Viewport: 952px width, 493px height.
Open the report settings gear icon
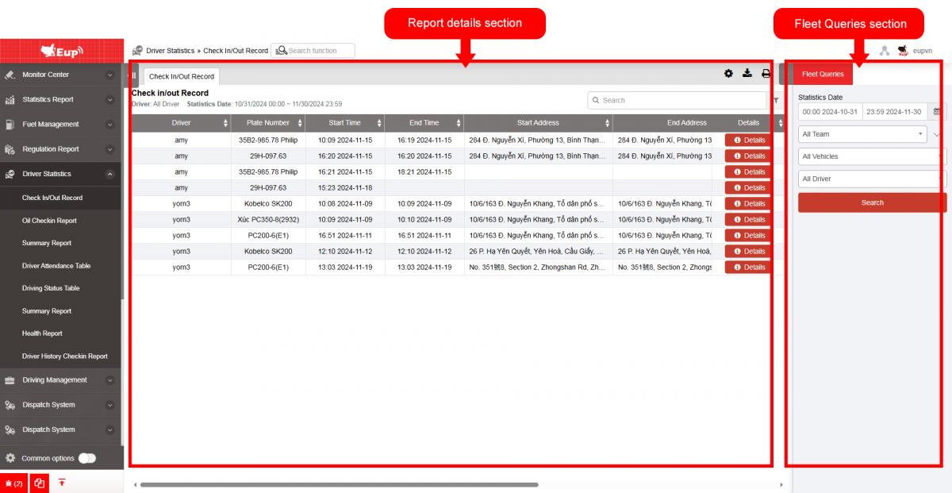tap(728, 74)
